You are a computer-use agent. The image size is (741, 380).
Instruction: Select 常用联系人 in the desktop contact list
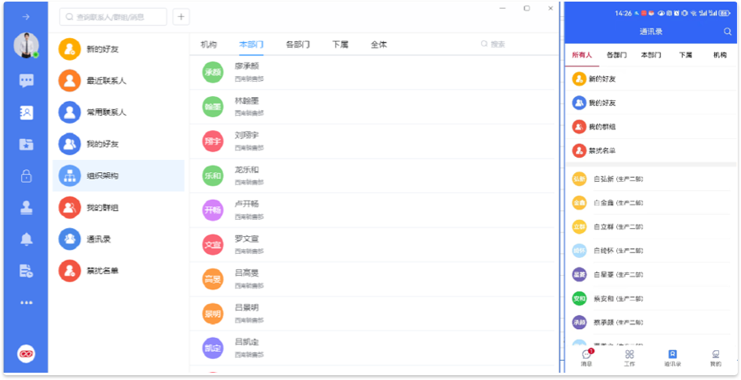tap(106, 112)
